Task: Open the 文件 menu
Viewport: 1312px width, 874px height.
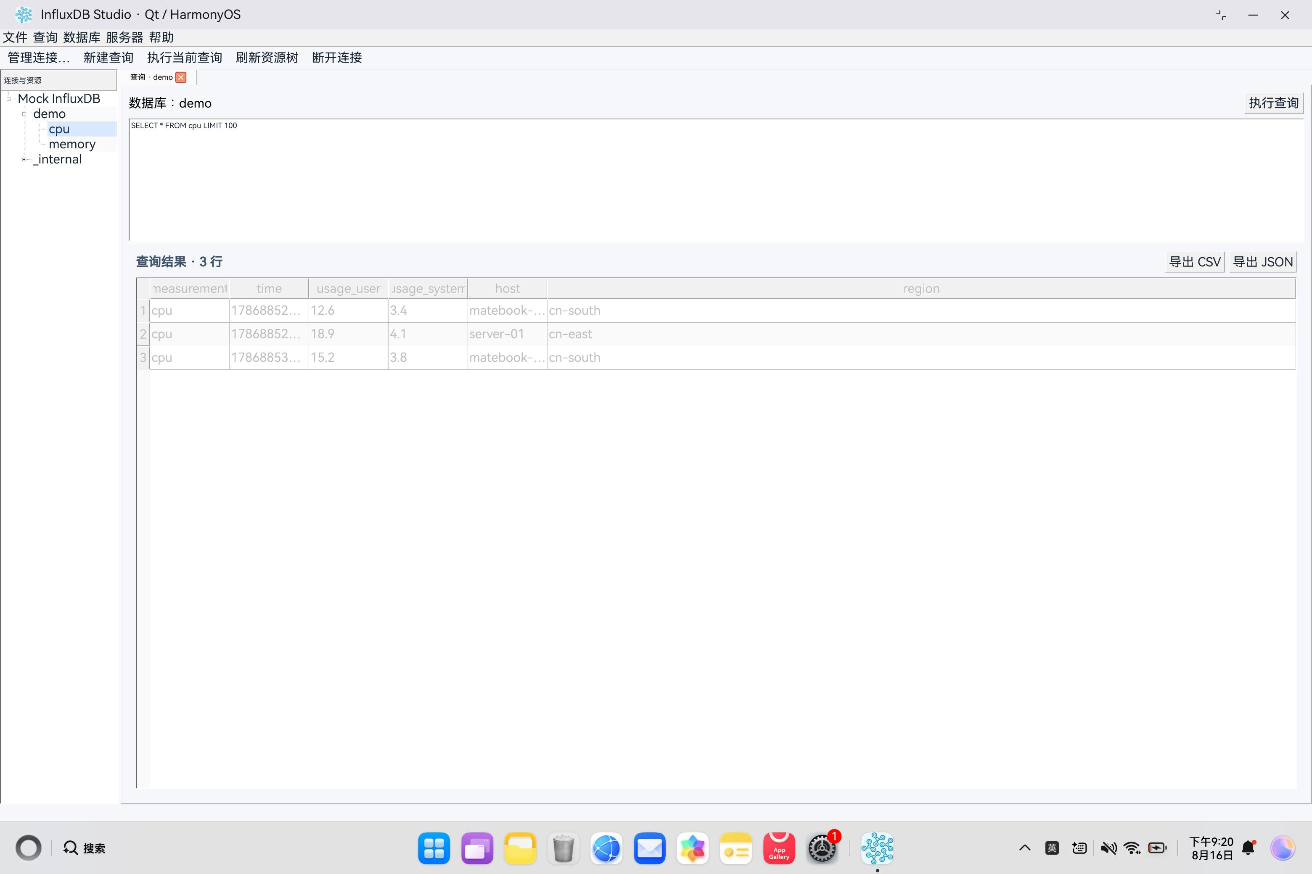Action: pos(15,37)
